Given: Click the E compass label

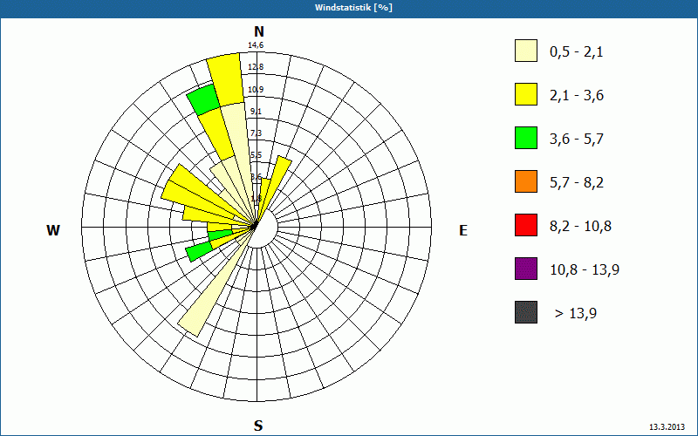Looking at the screenshot, I should pos(463,230).
